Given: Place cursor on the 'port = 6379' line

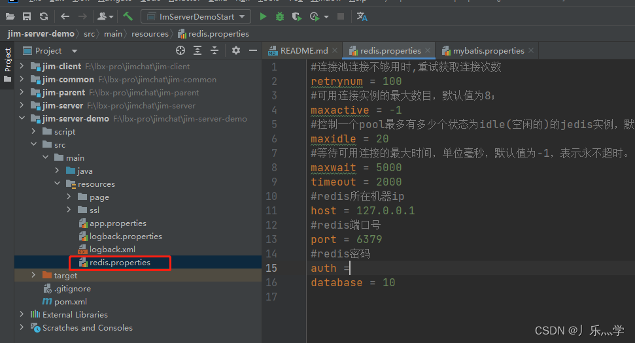Looking at the screenshot, I should (346, 240).
